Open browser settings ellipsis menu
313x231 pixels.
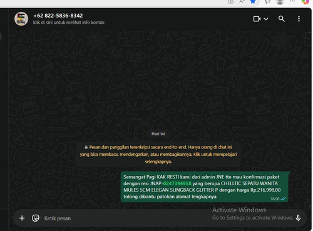tap(292, 1)
